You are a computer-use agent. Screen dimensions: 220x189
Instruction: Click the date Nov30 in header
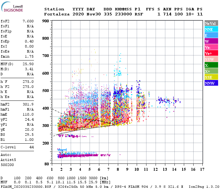pos(94,14)
